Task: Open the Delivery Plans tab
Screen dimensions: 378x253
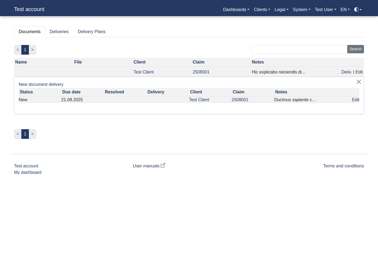Action: pyautogui.click(x=92, y=31)
